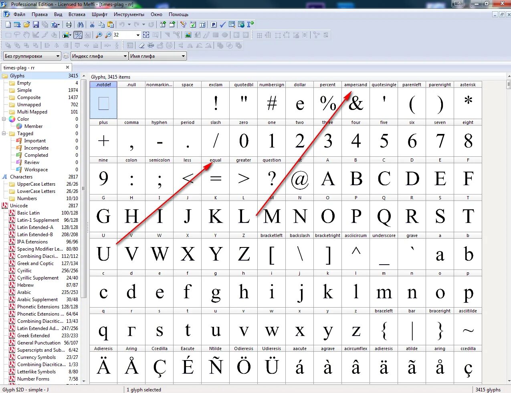
Task: Select the uppercase Q glyph cell
Action: [384, 213]
